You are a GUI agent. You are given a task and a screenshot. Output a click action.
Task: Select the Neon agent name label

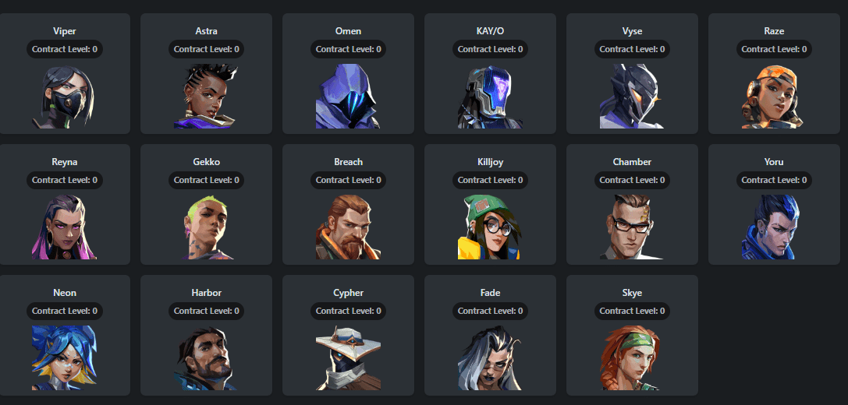point(64,293)
